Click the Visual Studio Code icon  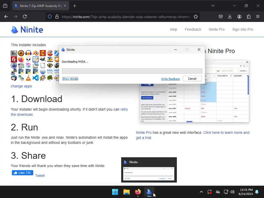pos(36,78)
